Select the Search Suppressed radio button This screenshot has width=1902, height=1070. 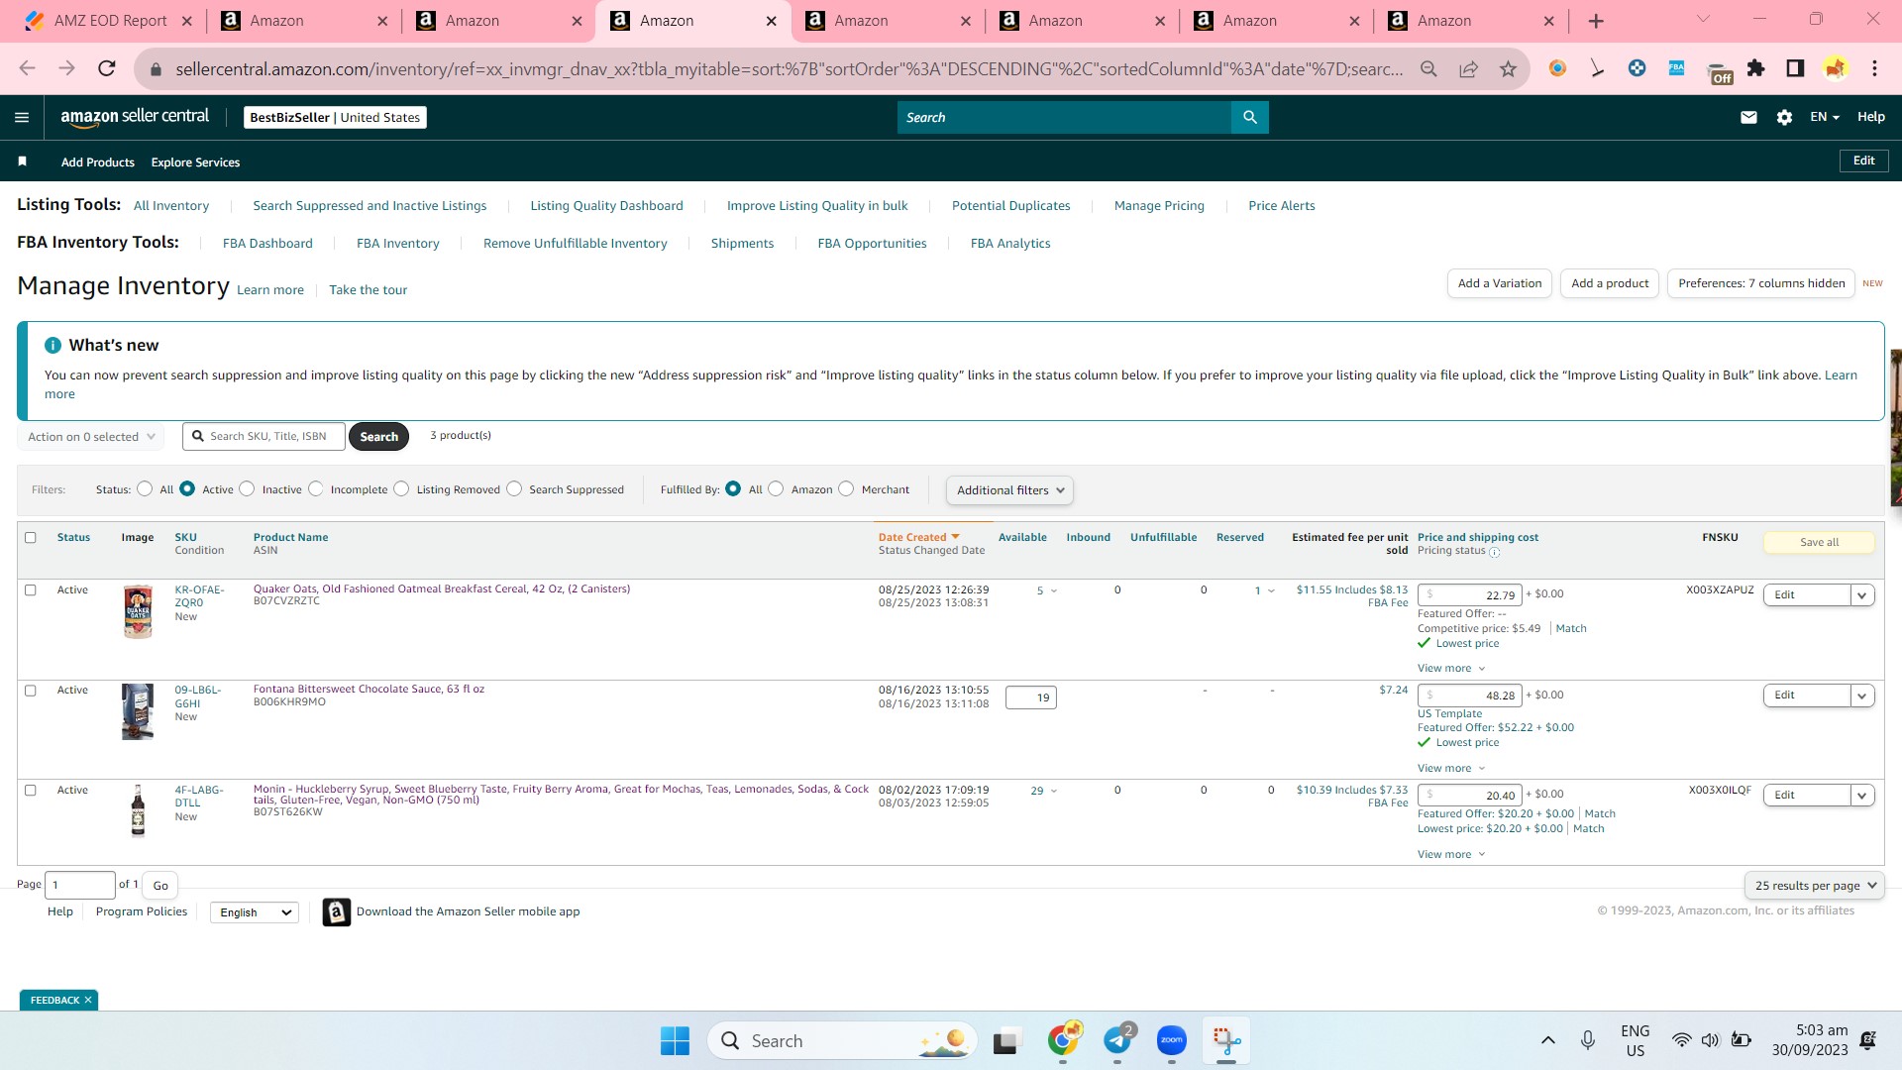pyautogui.click(x=515, y=488)
